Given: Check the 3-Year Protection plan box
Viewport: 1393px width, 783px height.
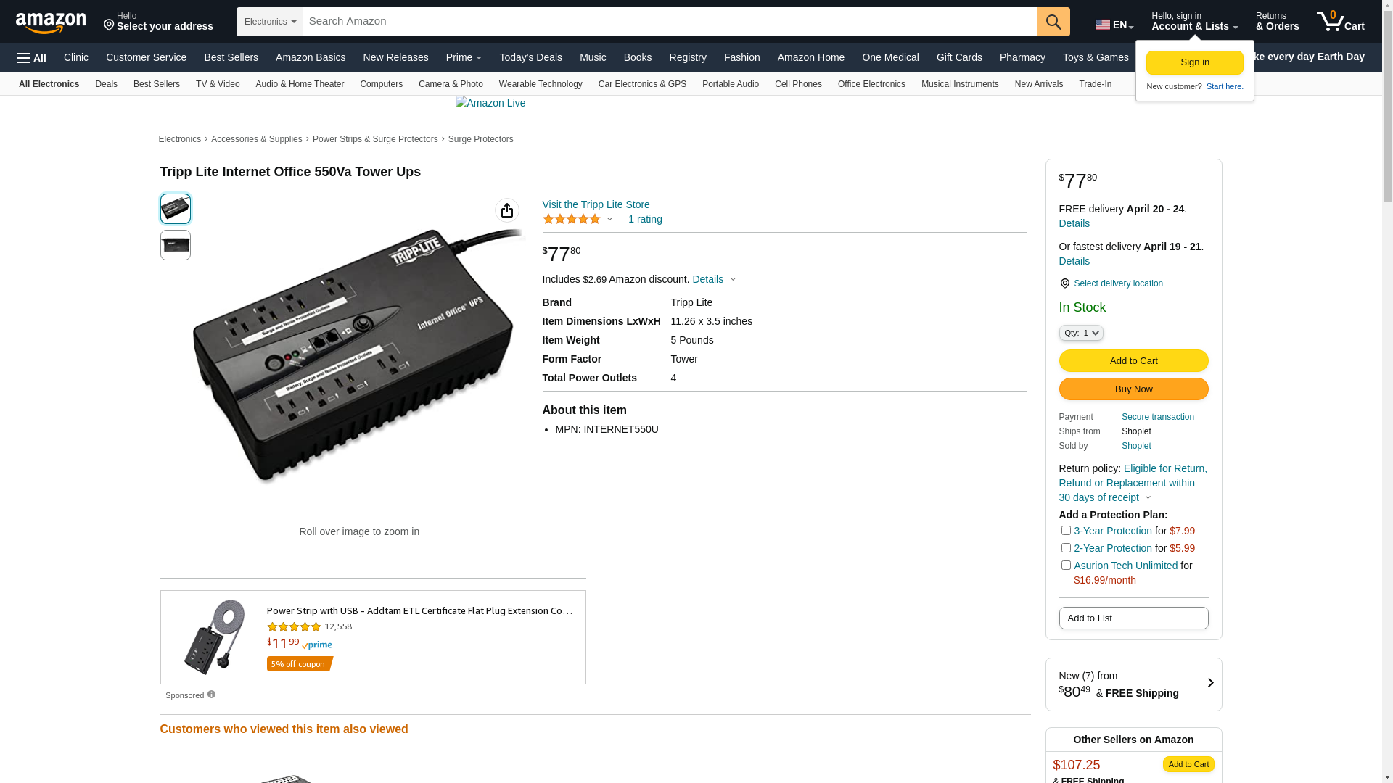Looking at the screenshot, I should click(1066, 531).
